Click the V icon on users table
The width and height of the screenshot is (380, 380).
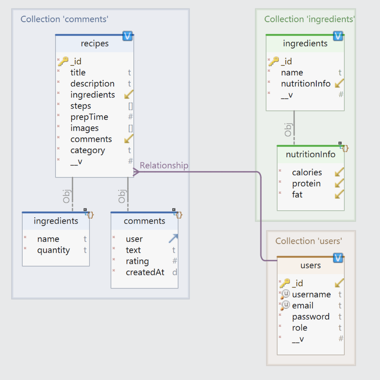pyautogui.click(x=338, y=258)
